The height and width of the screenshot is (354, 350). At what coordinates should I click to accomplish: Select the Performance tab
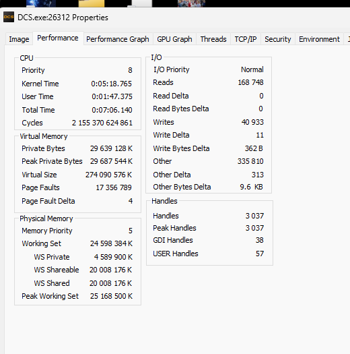pos(58,38)
